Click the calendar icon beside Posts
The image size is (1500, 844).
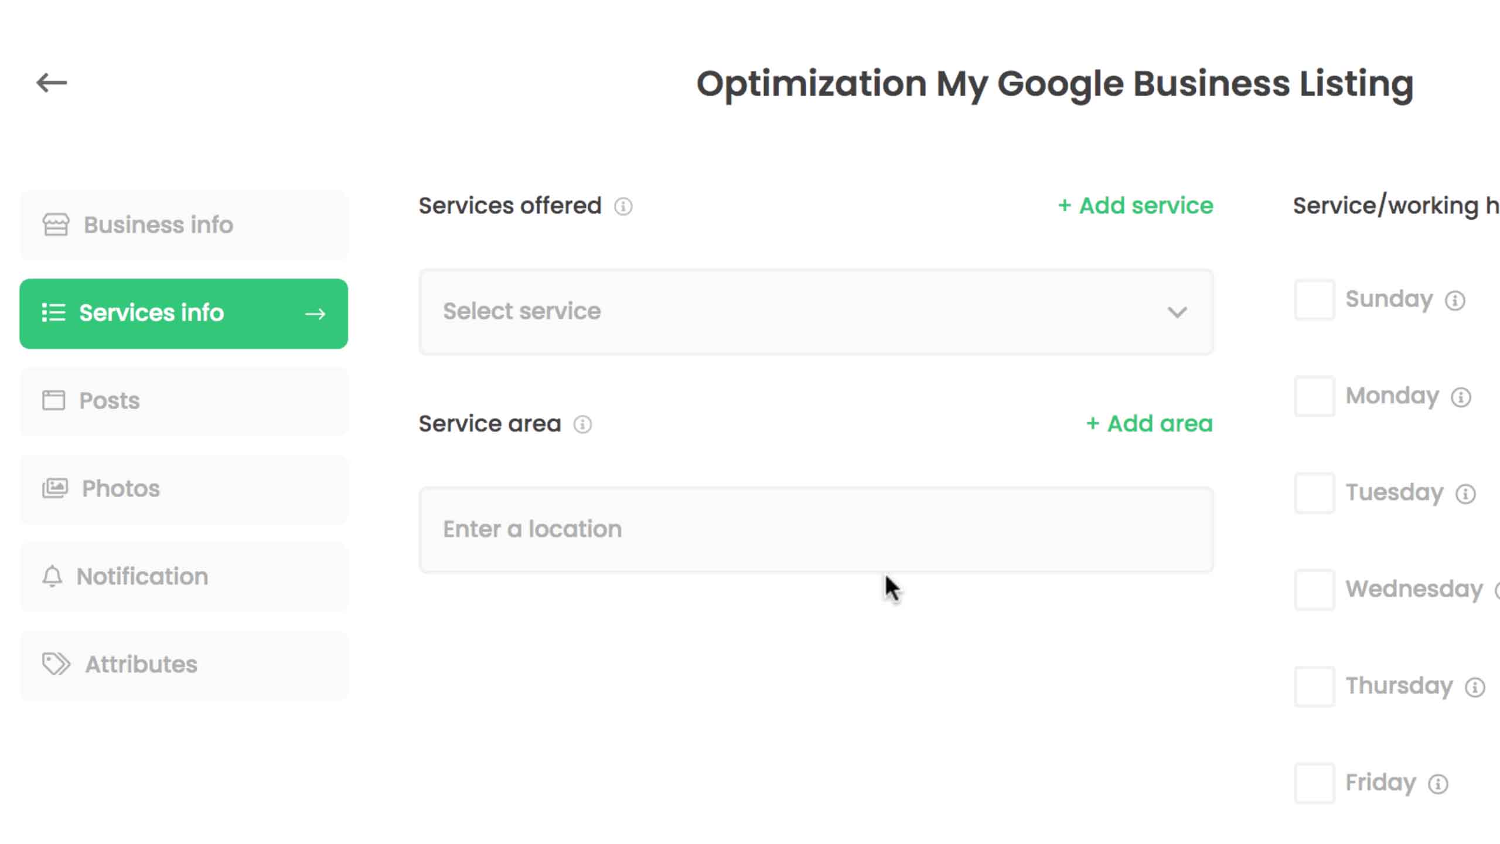click(53, 400)
